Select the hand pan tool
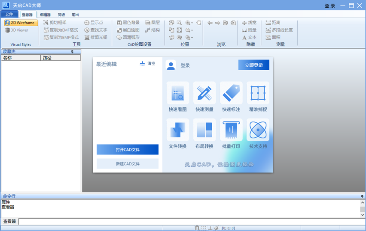Image resolution: width=366 pixels, height=231 pixels. point(198,23)
